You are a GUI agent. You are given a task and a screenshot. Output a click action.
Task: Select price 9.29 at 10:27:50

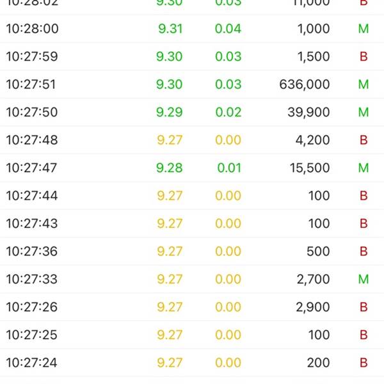pyautogui.click(x=170, y=113)
